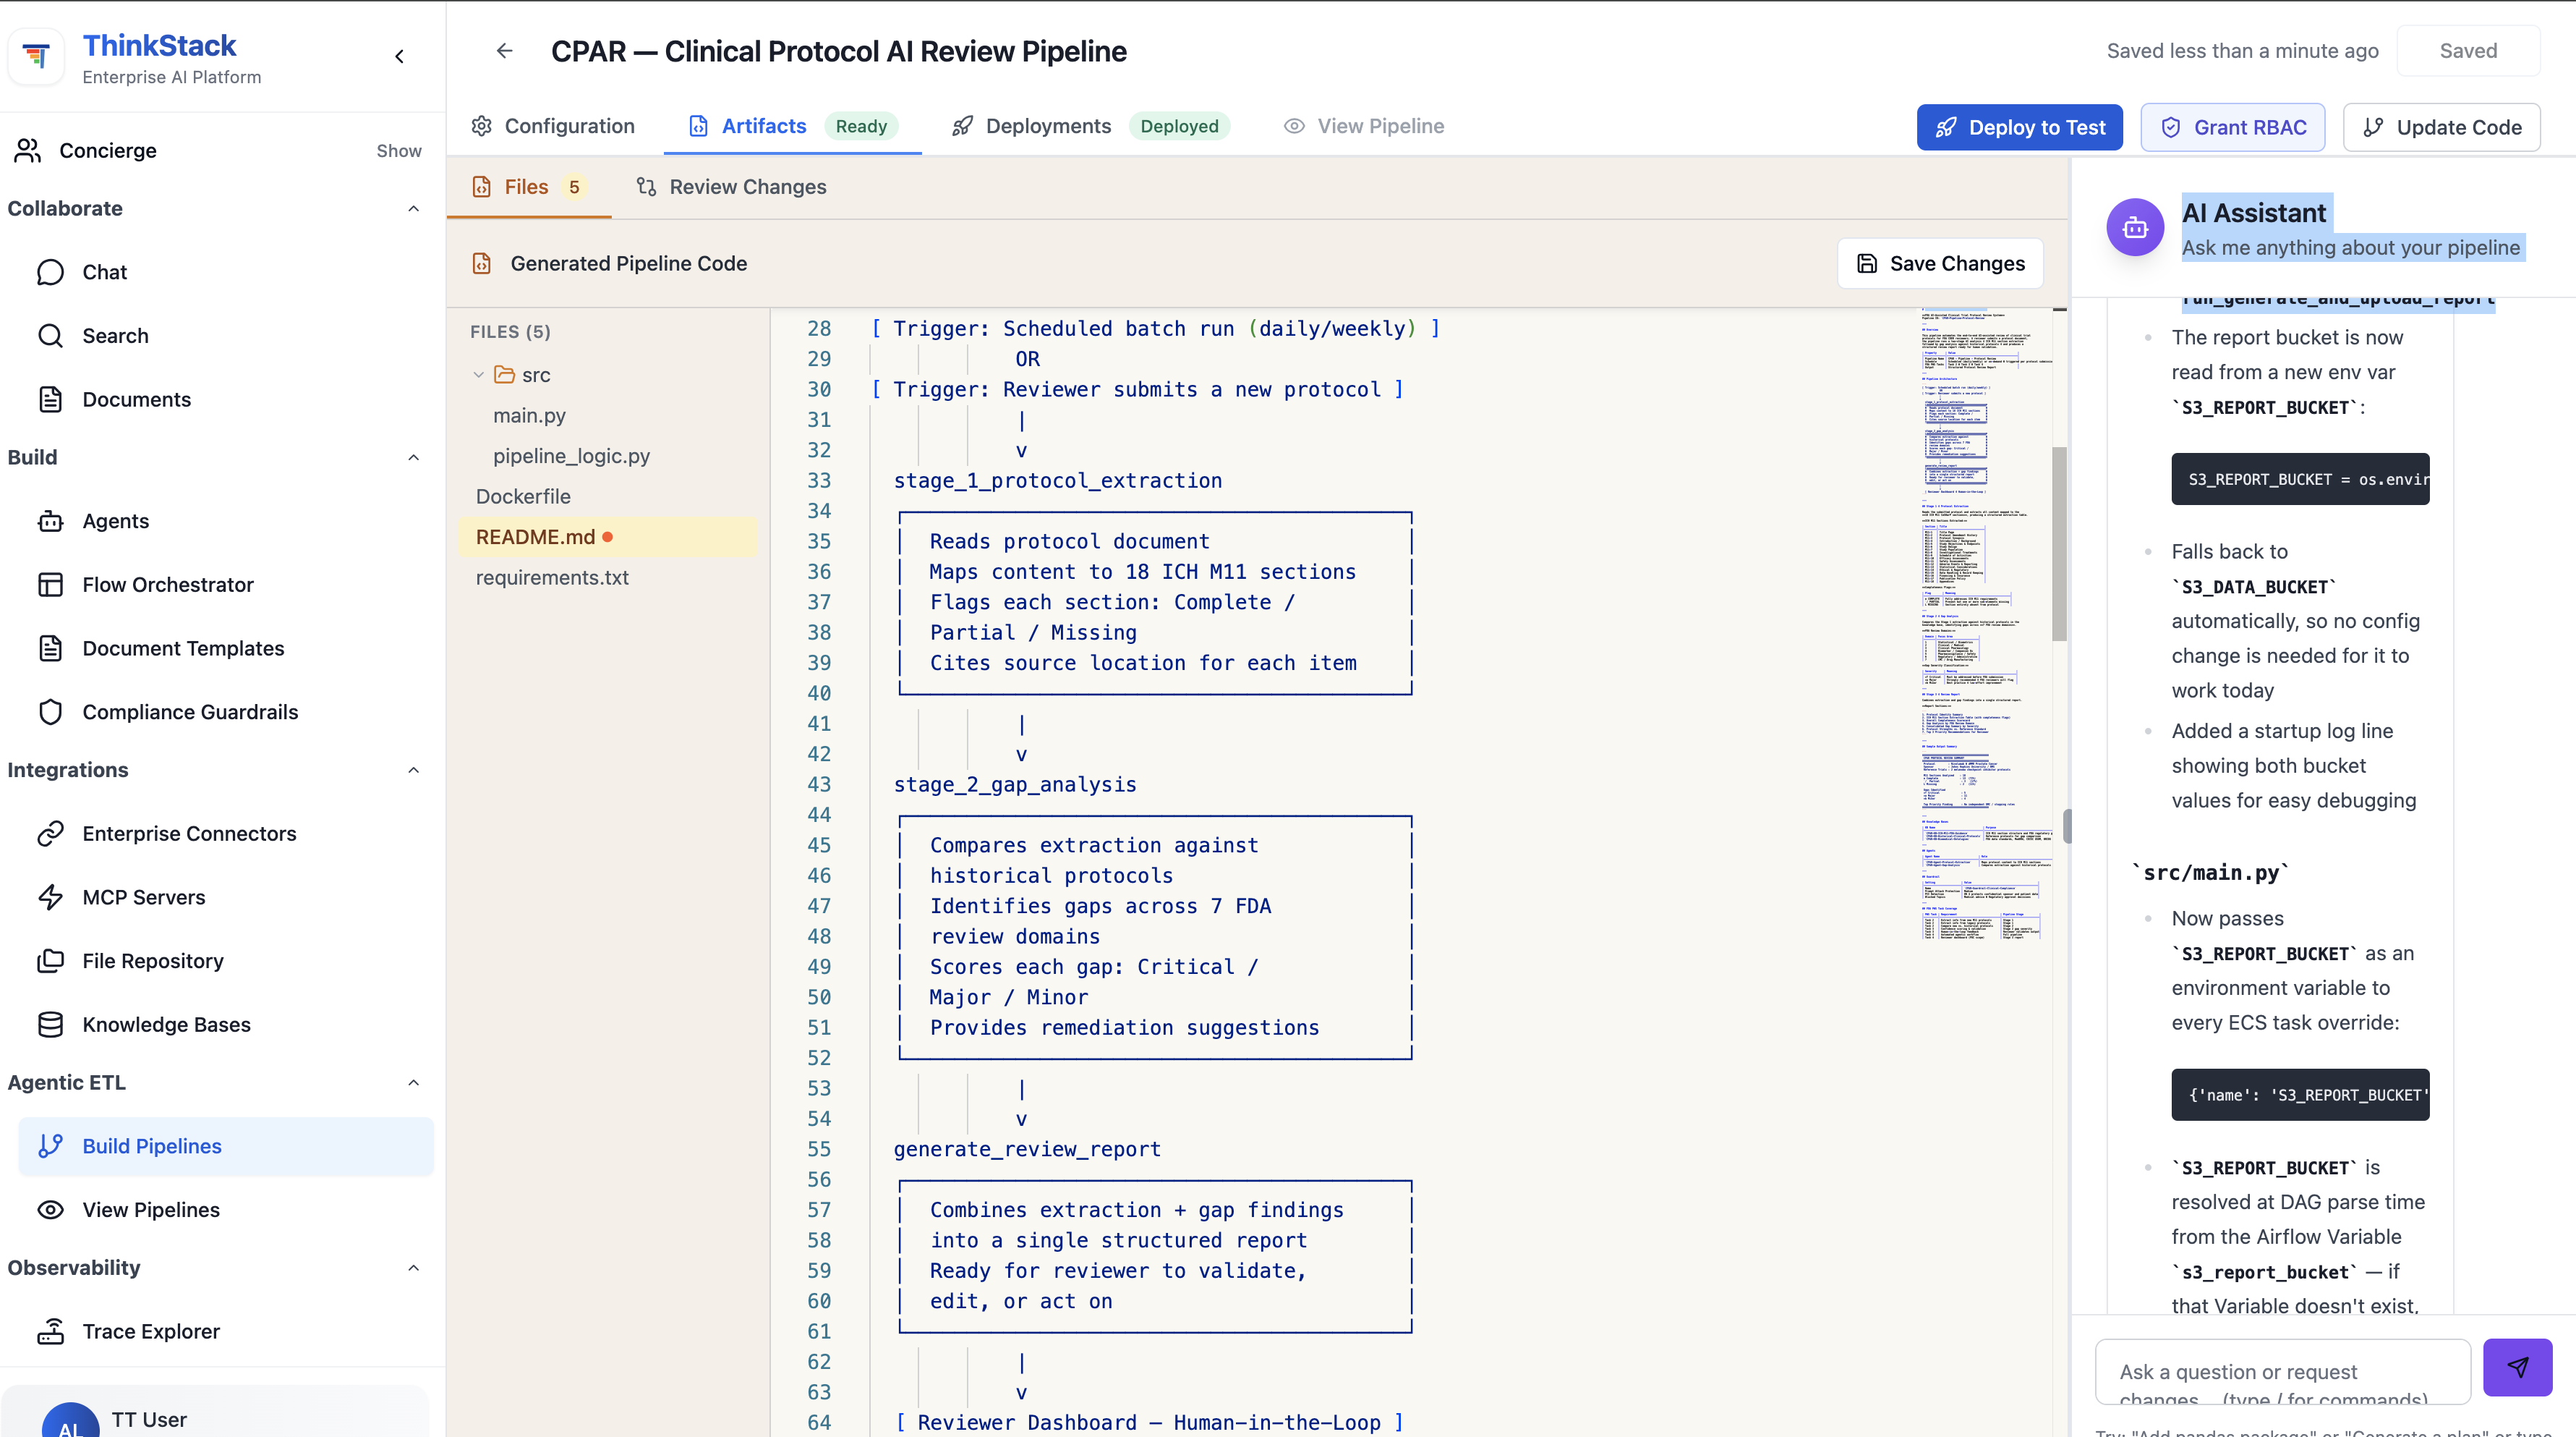Open Search in the sidebar
The width and height of the screenshot is (2576, 1437).
click(115, 336)
